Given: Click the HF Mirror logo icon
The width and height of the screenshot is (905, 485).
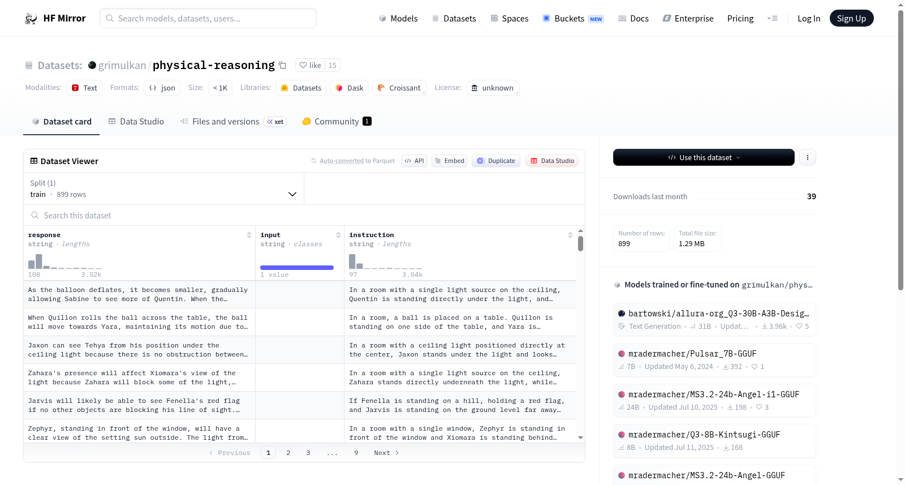Looking at the screenshot, I should click(x=31, y=19).
